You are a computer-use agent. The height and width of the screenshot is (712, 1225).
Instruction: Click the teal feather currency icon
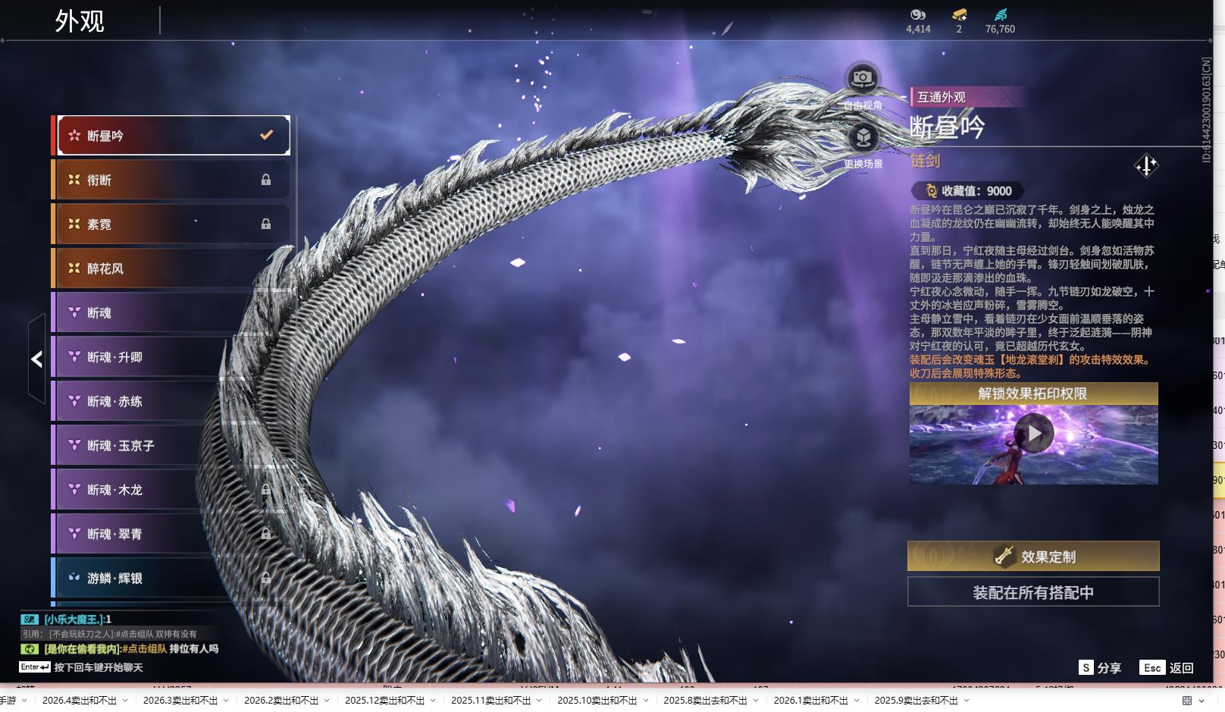[x=1000, y=14]
